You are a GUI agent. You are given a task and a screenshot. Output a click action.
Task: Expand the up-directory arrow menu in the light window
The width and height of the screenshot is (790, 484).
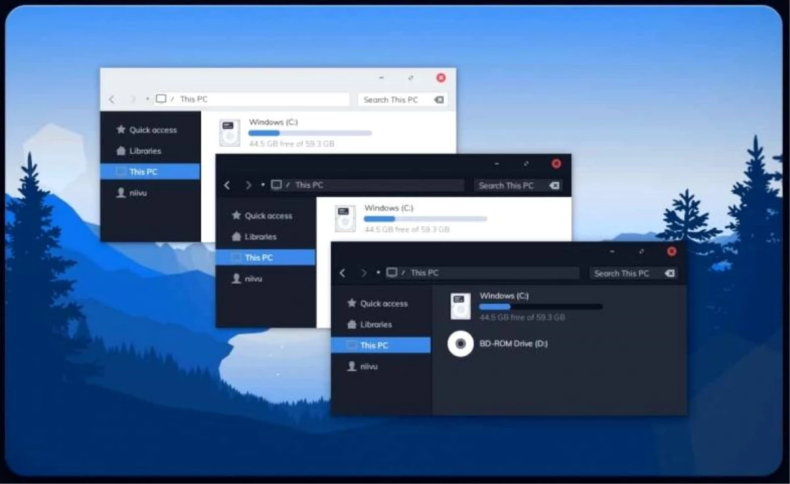point(146,99)
